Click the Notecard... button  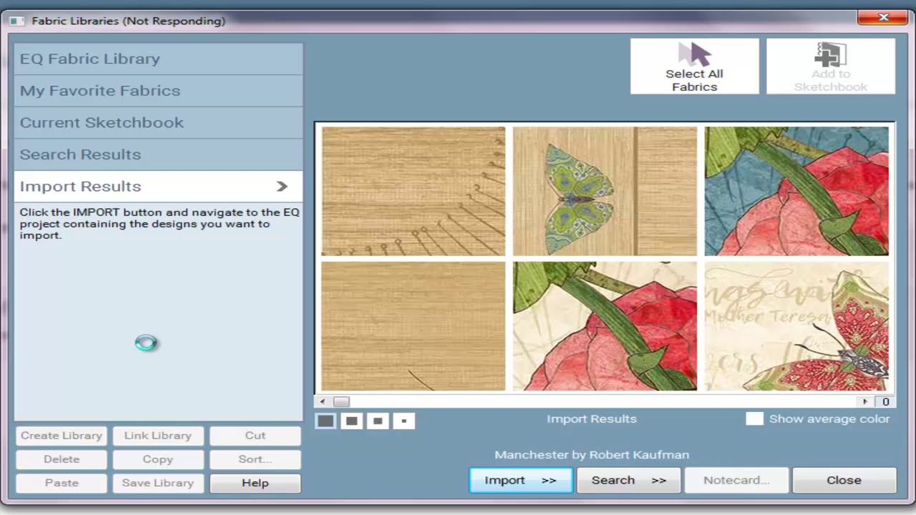point(736,480)
